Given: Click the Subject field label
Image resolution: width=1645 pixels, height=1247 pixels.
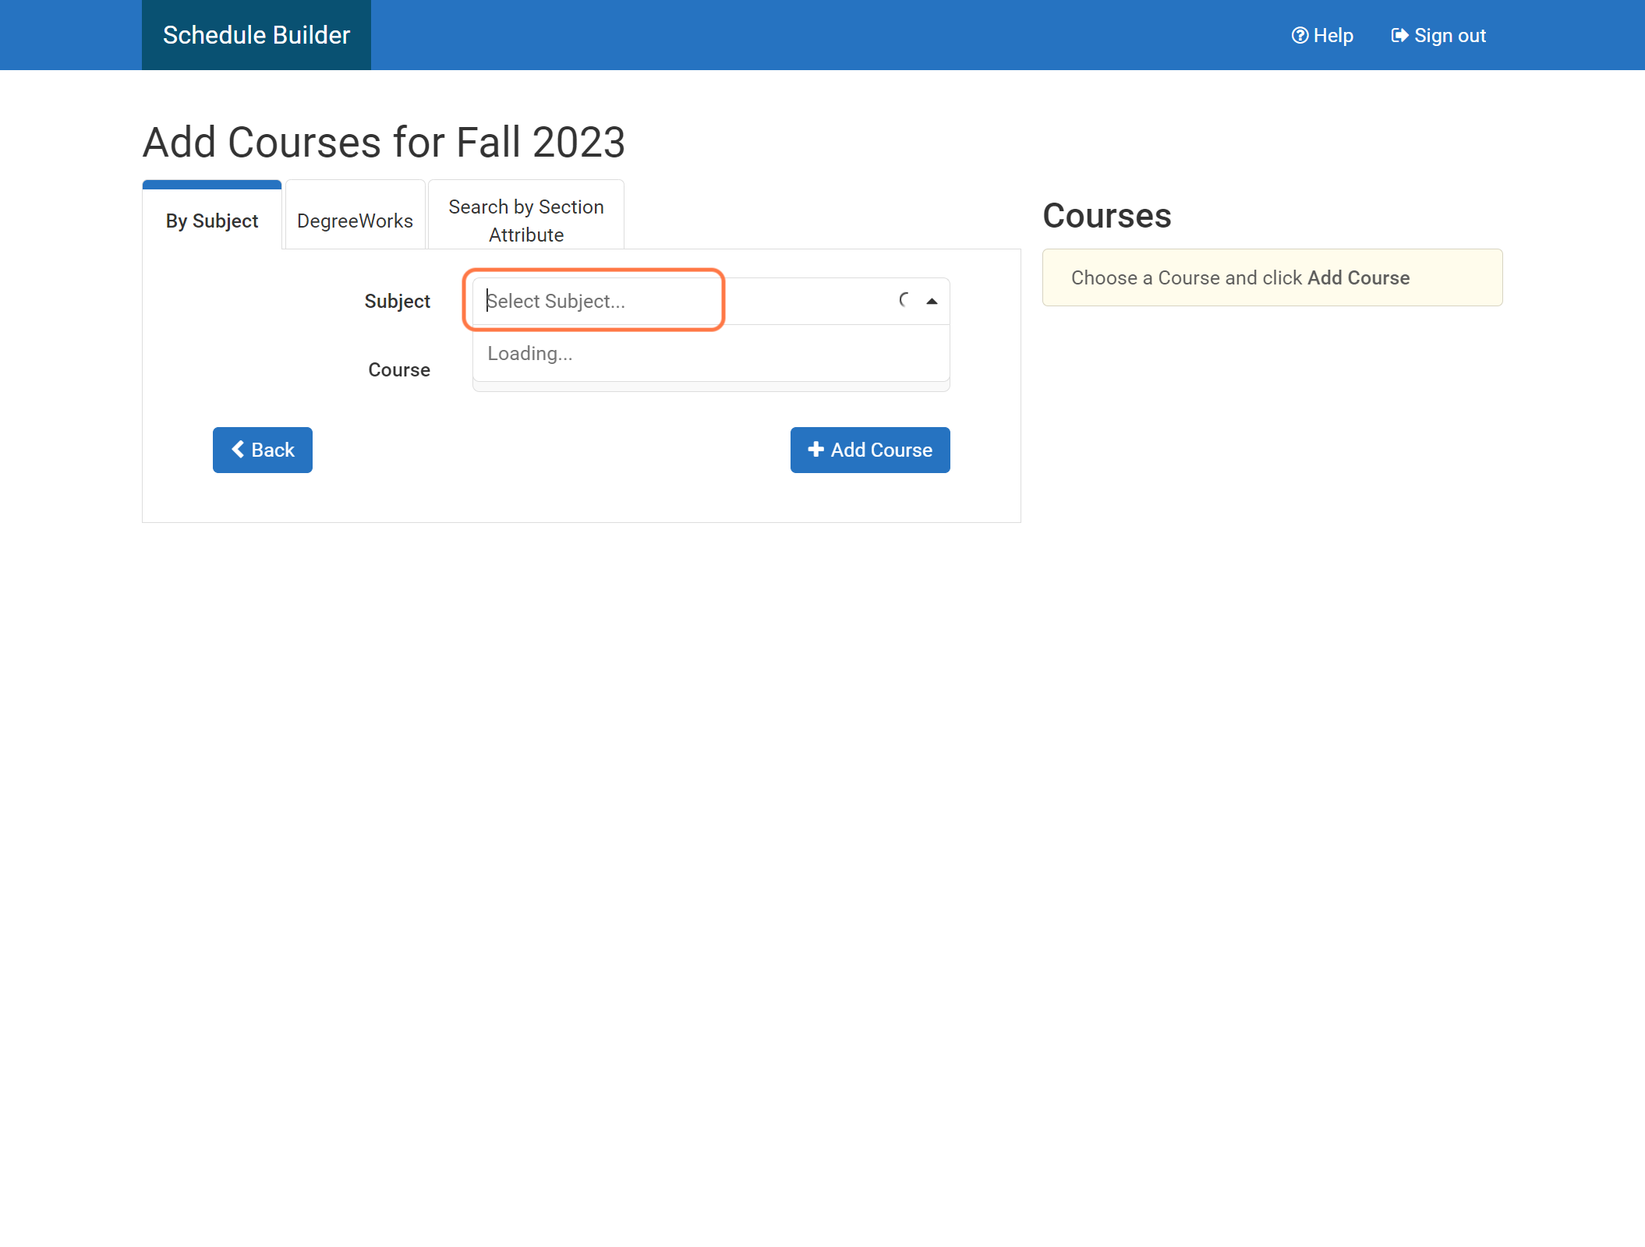Looking at the screenshot, I should point(398,302).
